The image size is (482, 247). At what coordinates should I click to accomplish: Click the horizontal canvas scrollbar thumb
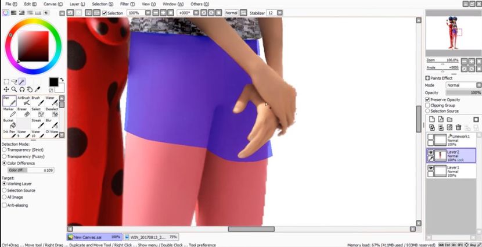(x=251, y=229)
